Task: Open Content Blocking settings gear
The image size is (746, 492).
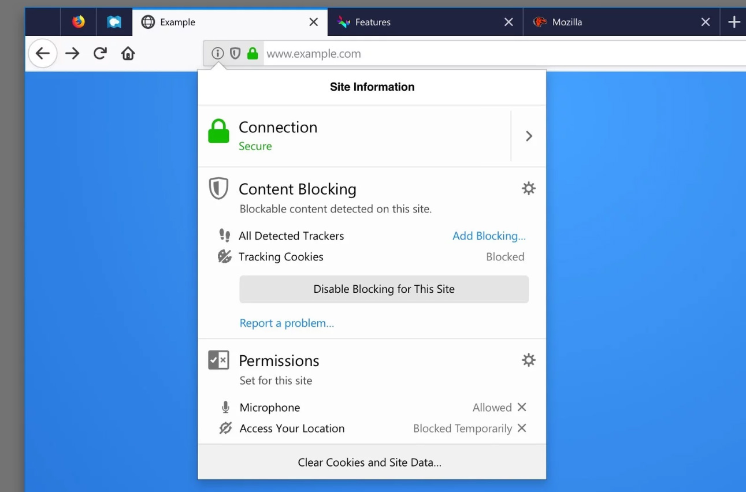Action: (528, 189)
